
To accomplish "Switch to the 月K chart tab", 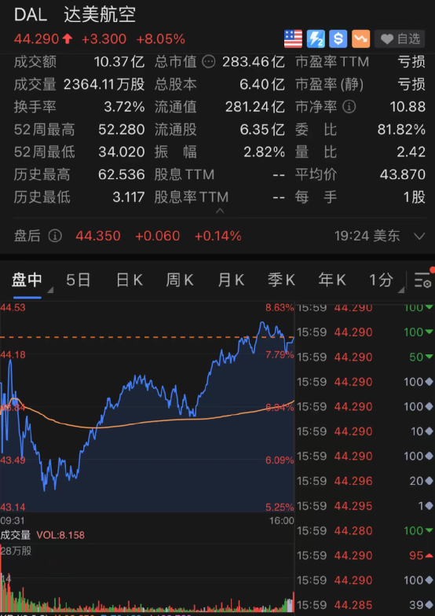I will tap(231, 280).
